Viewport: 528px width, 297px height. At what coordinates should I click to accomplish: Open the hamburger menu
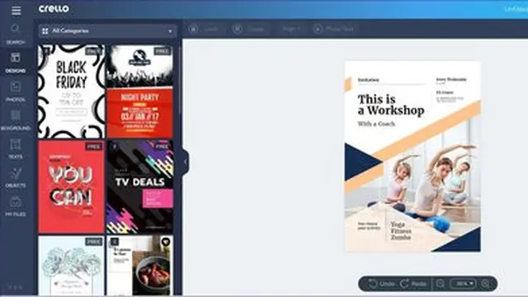pos(16,11)
